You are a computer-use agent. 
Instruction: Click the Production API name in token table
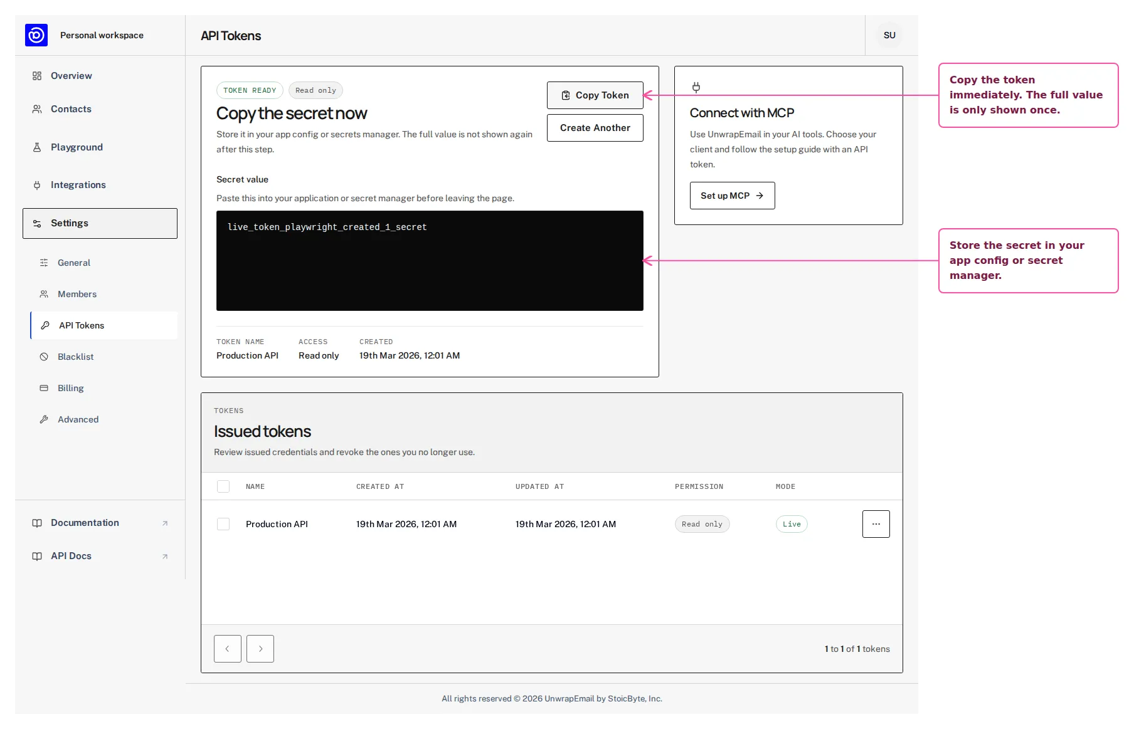tap(277, 524)
